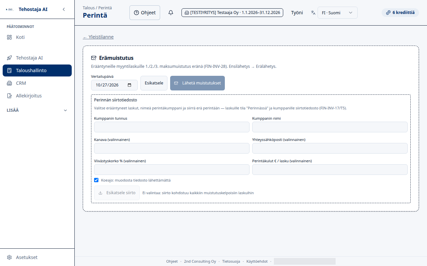Open the FI · Suomi language dropdown

click(x=337, y=13)
